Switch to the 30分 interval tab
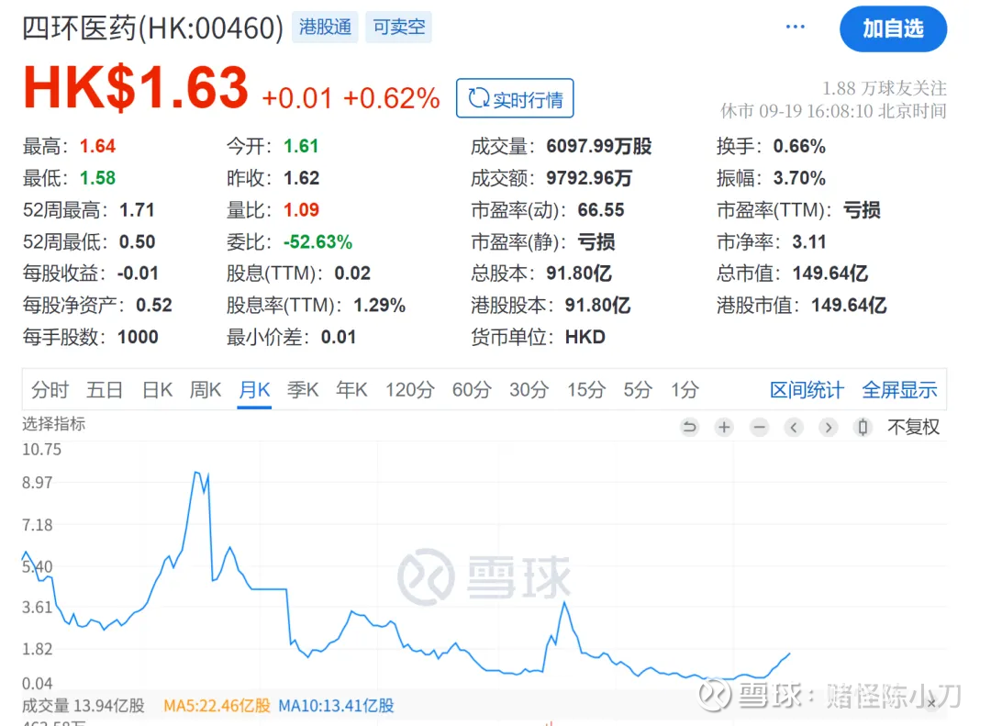This screenshot has width=991, height=726. [x=529, y=389]
